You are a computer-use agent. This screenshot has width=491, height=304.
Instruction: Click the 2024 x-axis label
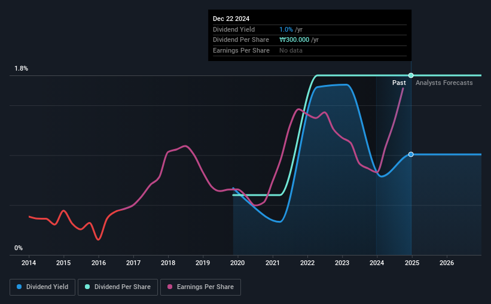coord(377,263)
